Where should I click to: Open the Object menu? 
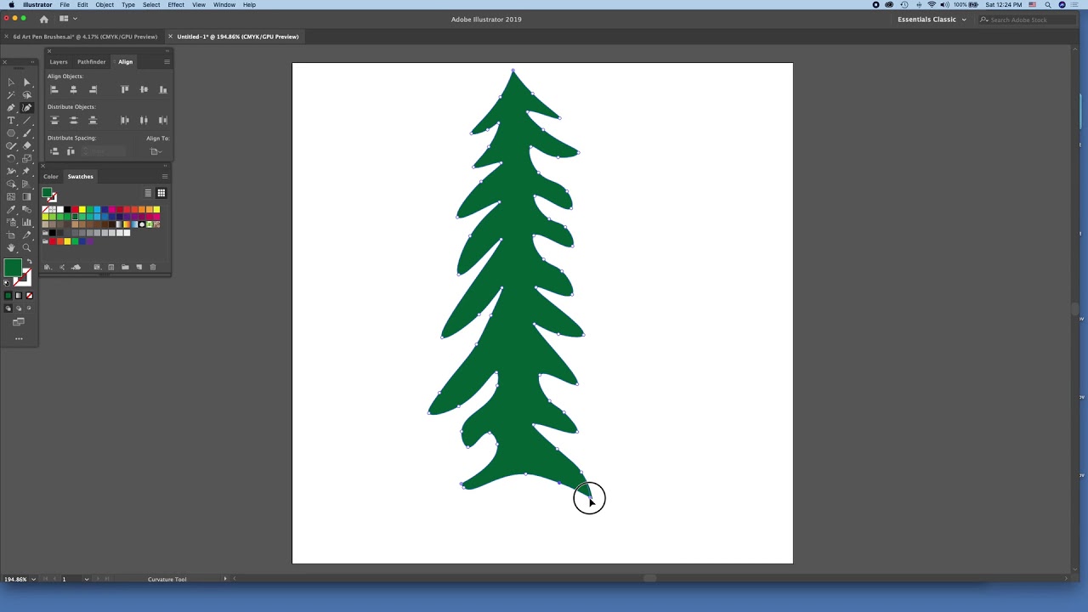(105, 5)
